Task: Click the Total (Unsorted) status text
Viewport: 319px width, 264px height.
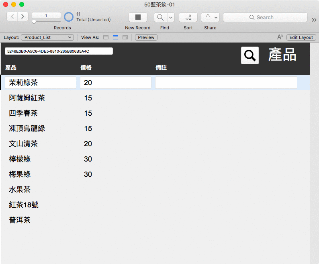Action: [94, 20]
